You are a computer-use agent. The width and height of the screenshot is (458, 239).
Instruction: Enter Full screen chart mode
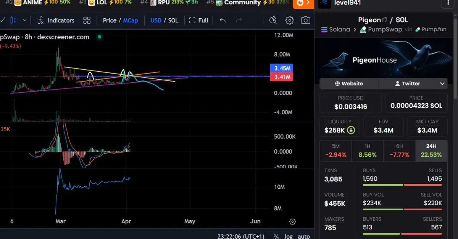[199, 20]
